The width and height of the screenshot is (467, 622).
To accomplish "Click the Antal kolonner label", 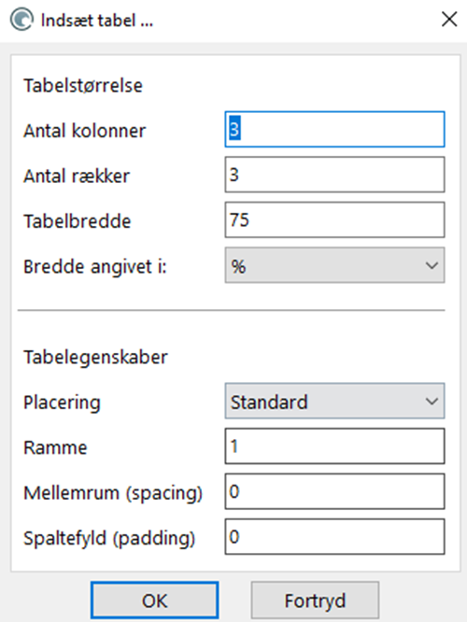I will (x=84, y=131).
